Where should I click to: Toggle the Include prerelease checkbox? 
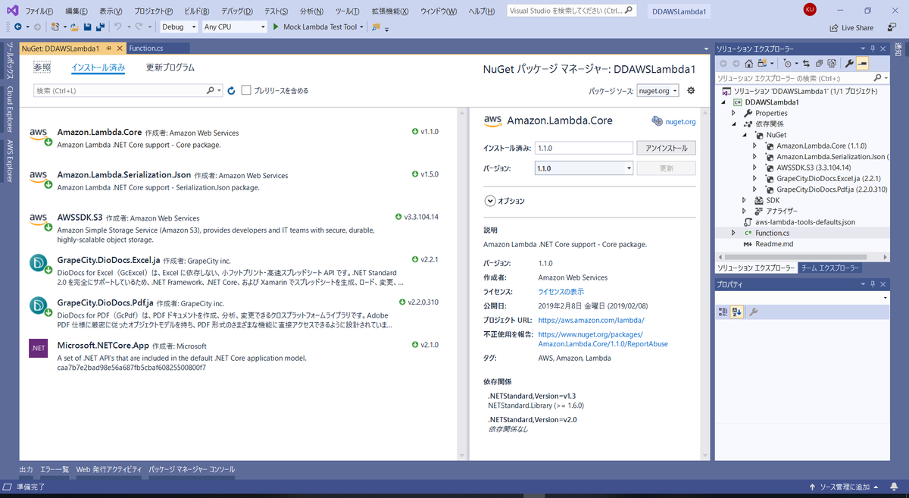246,90
